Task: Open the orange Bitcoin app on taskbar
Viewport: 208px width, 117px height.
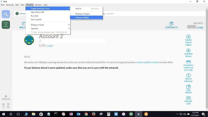Action: tap(146, 114)
